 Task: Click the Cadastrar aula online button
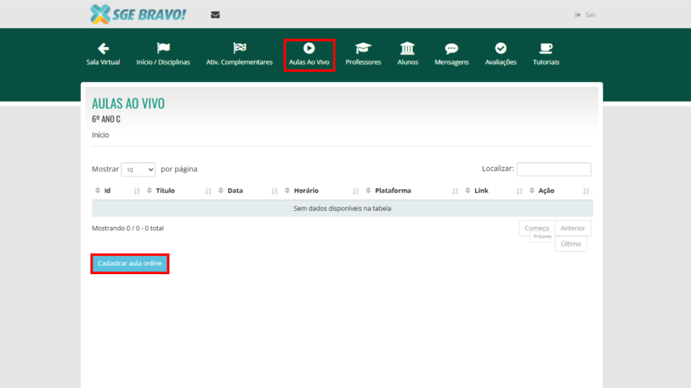pos(130,263)
